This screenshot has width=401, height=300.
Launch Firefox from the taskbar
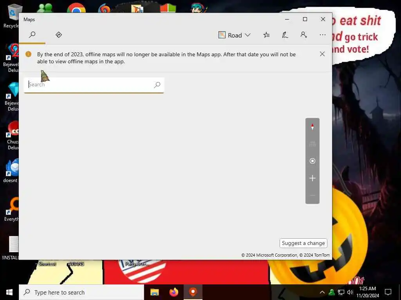pos(173,292)
